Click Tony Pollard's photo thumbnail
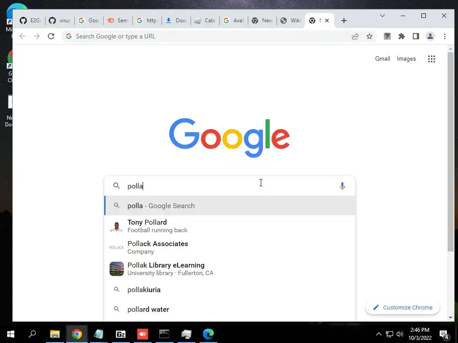 pos(117,226)
